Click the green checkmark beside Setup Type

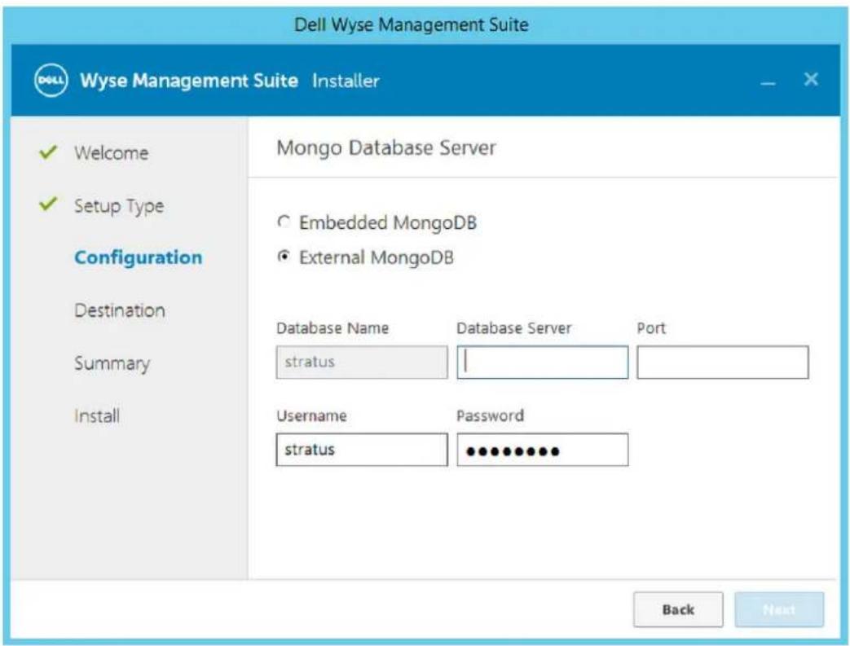point(48,204)
